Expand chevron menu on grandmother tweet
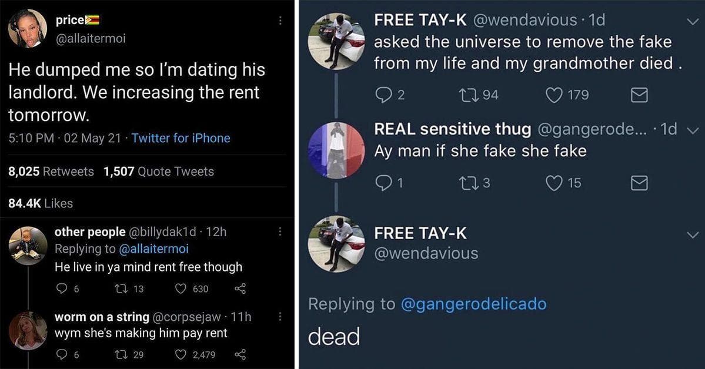This screenshot has width=705, height=369. click(692, 21)
